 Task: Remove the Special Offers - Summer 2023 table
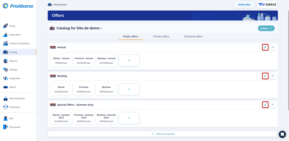click(272, 105)
